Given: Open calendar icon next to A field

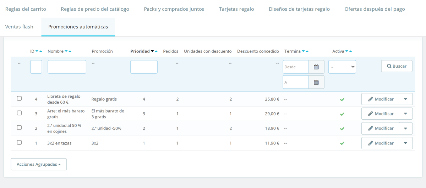Looking at the screenshot, I should (316, 82).
